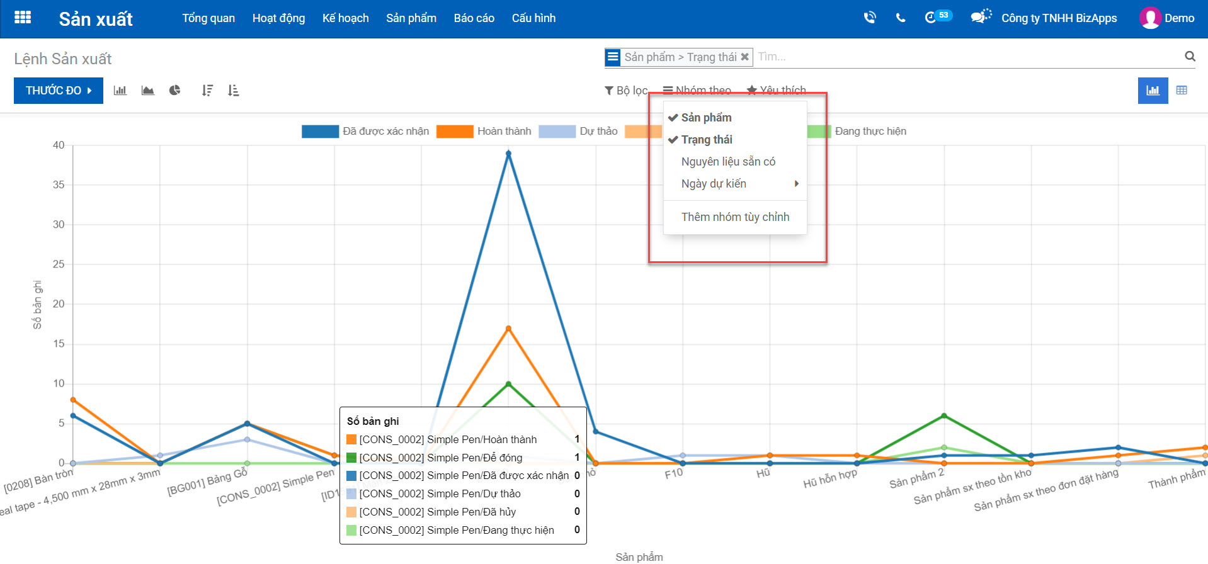Click the blue peak data point near 39
Image resolution: width=1208 pixels, height=564 pixels.
pyautogui.click(x=508, y=153)
